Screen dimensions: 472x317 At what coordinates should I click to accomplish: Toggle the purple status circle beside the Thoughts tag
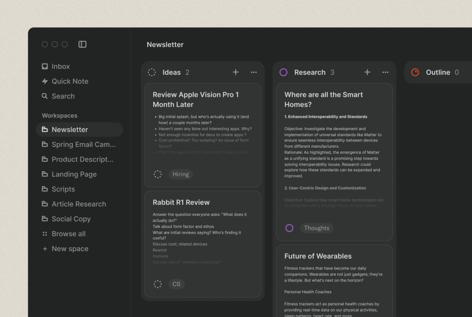289,228
